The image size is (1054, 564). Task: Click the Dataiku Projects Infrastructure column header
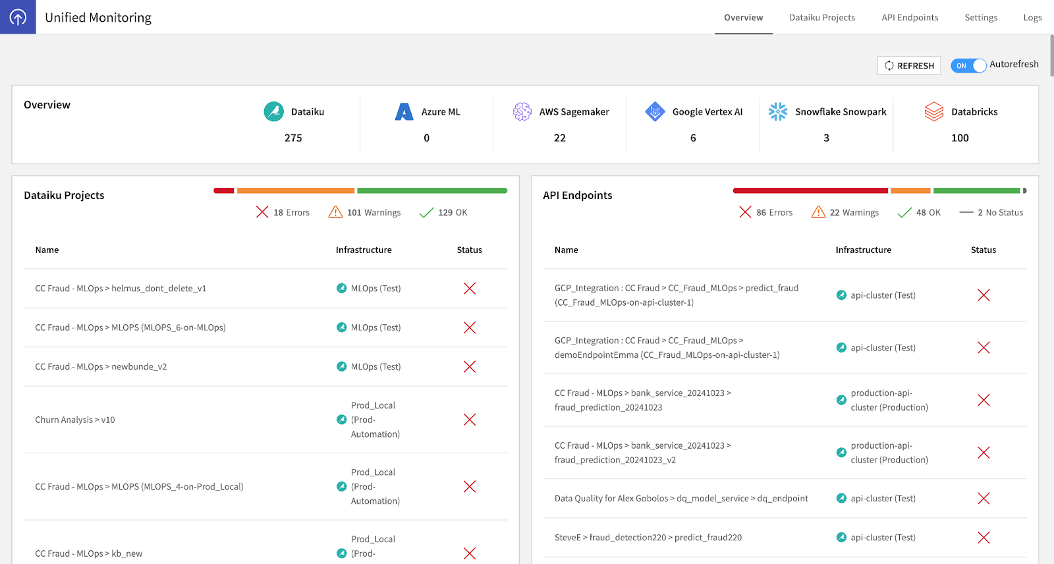(x=364, y=250)
